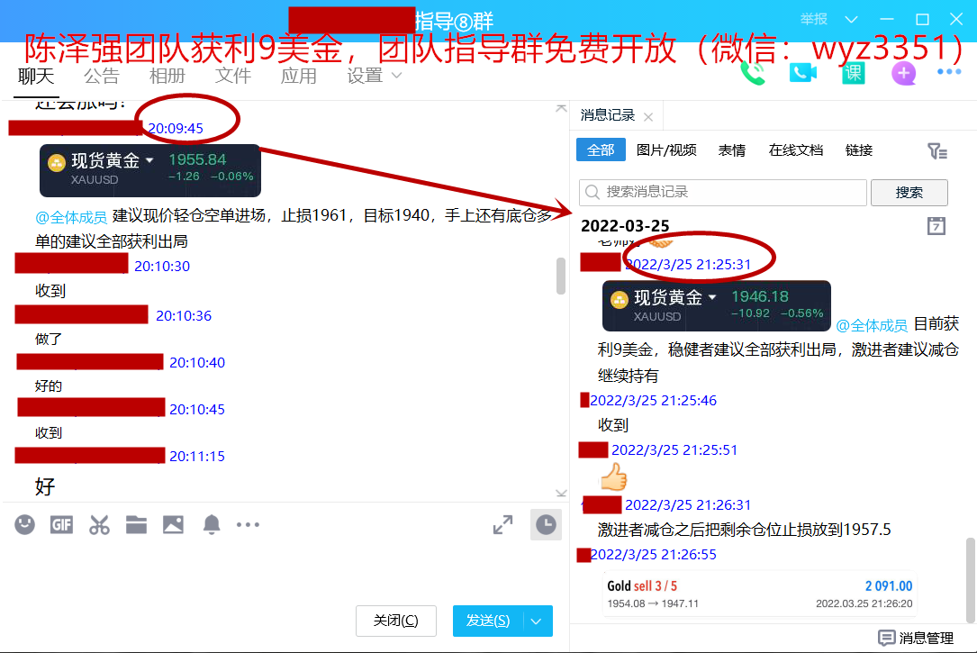
Task: Switch to the 公告 tab
Action: click(x=102, y=76)
